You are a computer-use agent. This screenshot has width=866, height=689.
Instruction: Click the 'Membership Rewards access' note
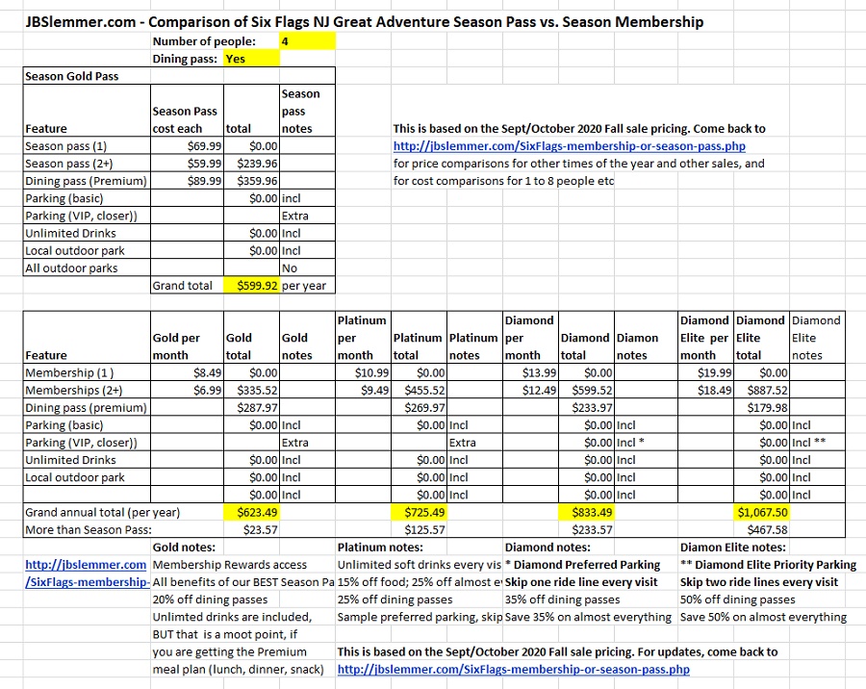(x=229, y=565)
